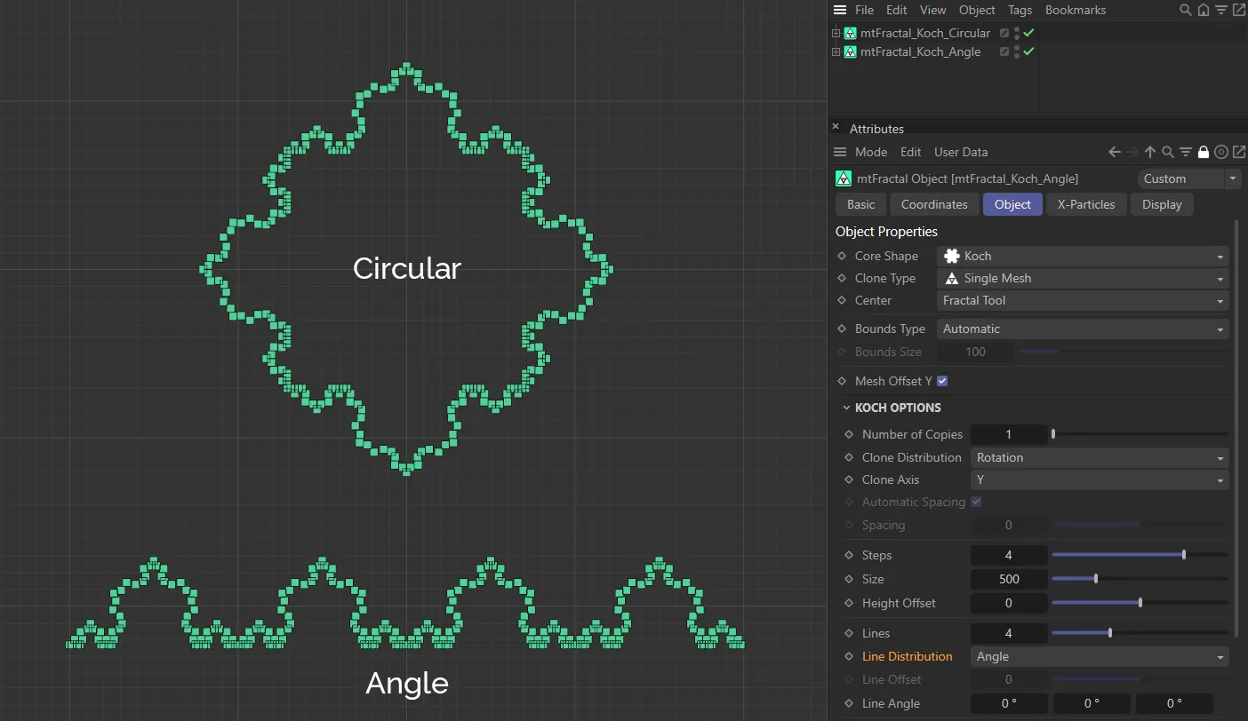Collapse the KOCH OPTIONS section
The height and width of the screenshot is (721, 1248).
tap(847, 408)
